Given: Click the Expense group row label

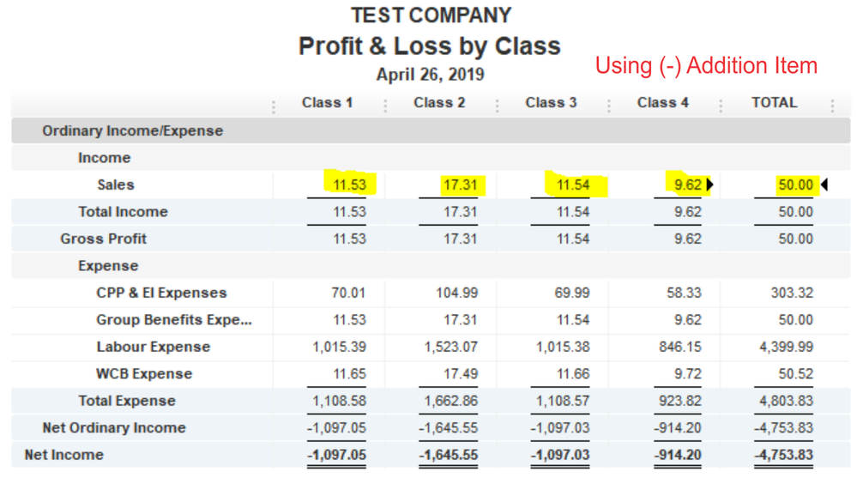Looking at the screenshot, I should [108, 266].
